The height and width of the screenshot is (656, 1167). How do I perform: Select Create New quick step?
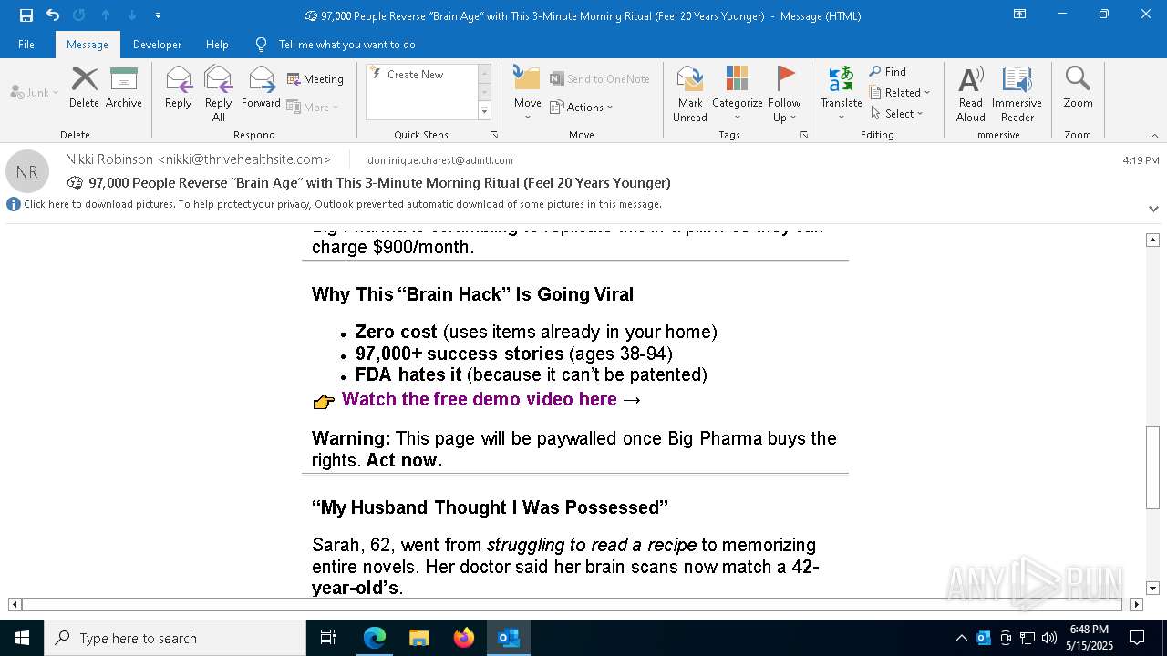tap(416, 75)
